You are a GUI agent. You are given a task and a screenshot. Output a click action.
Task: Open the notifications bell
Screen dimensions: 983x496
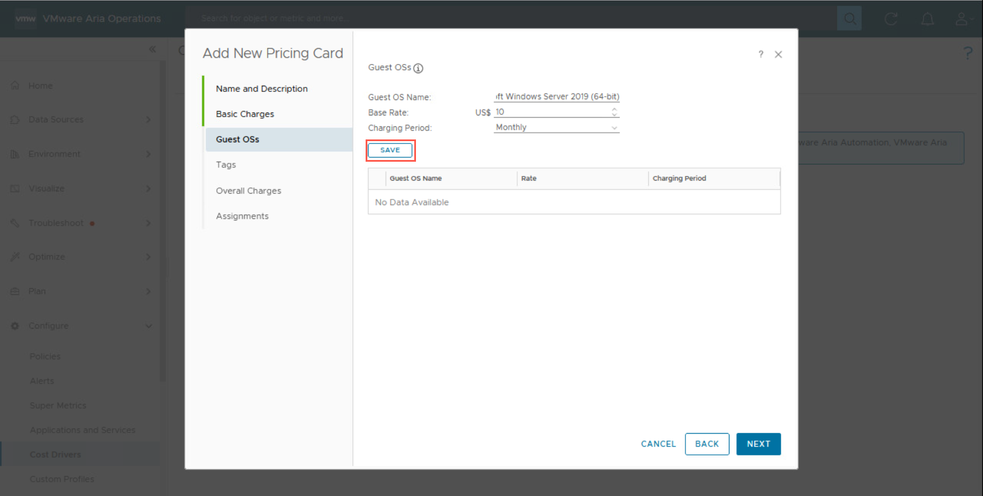tap(927, 19)
